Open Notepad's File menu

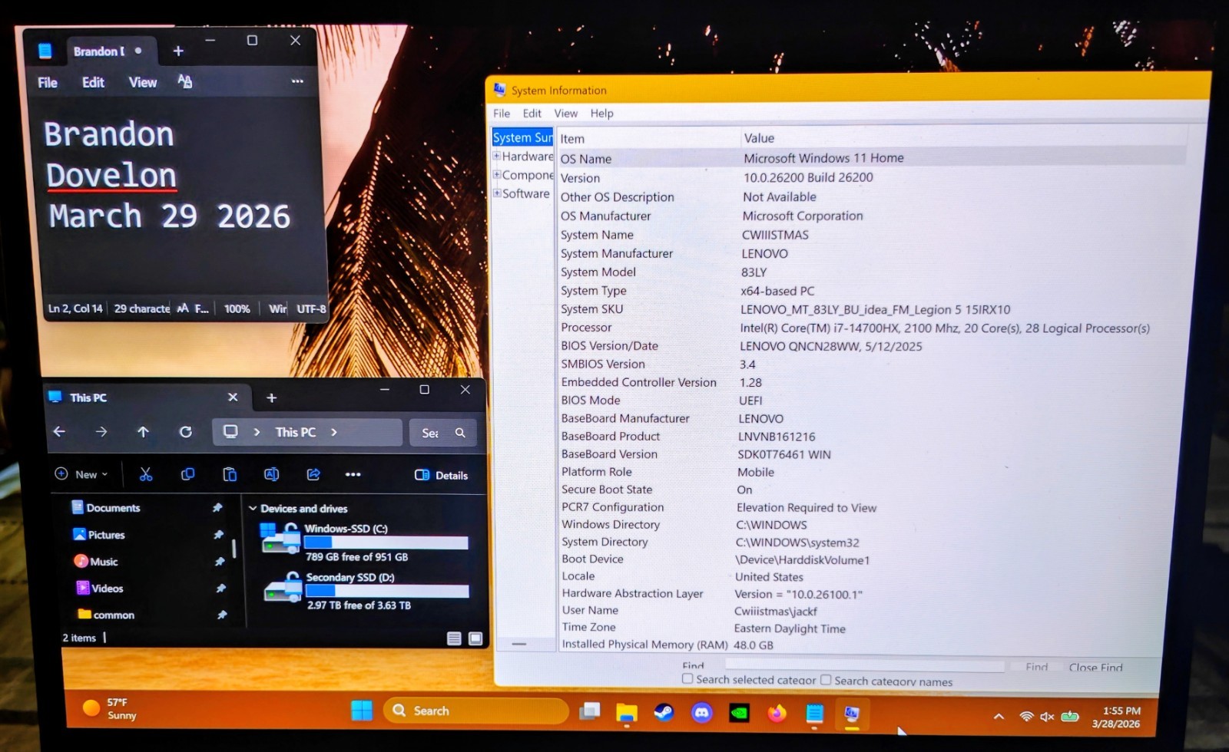tap(48, 82)
